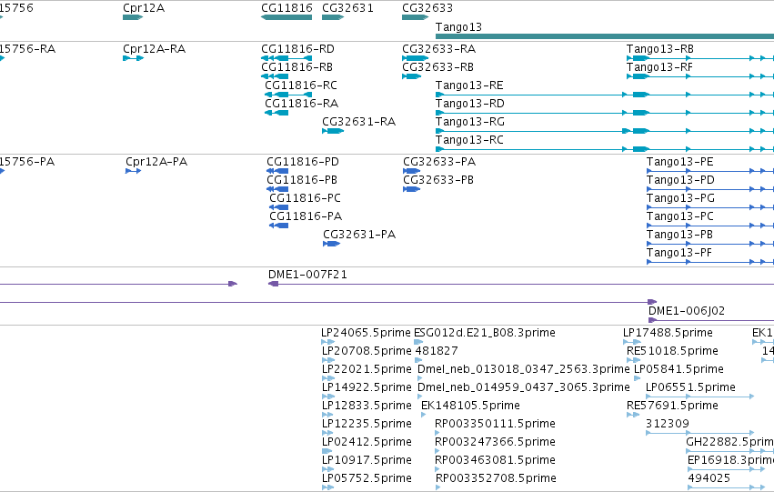
Task: Select the Tango13-RB transcript label
Action: click(x=660, y=49)
